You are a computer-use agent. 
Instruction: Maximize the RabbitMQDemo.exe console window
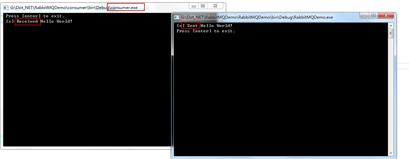click(x=374, y=15)
